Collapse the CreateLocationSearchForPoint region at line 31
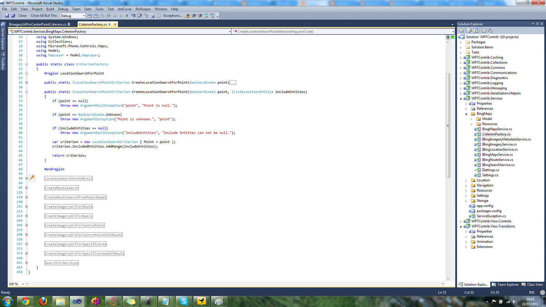The height and width of the screenshot is (307, 546). (26, 92)
